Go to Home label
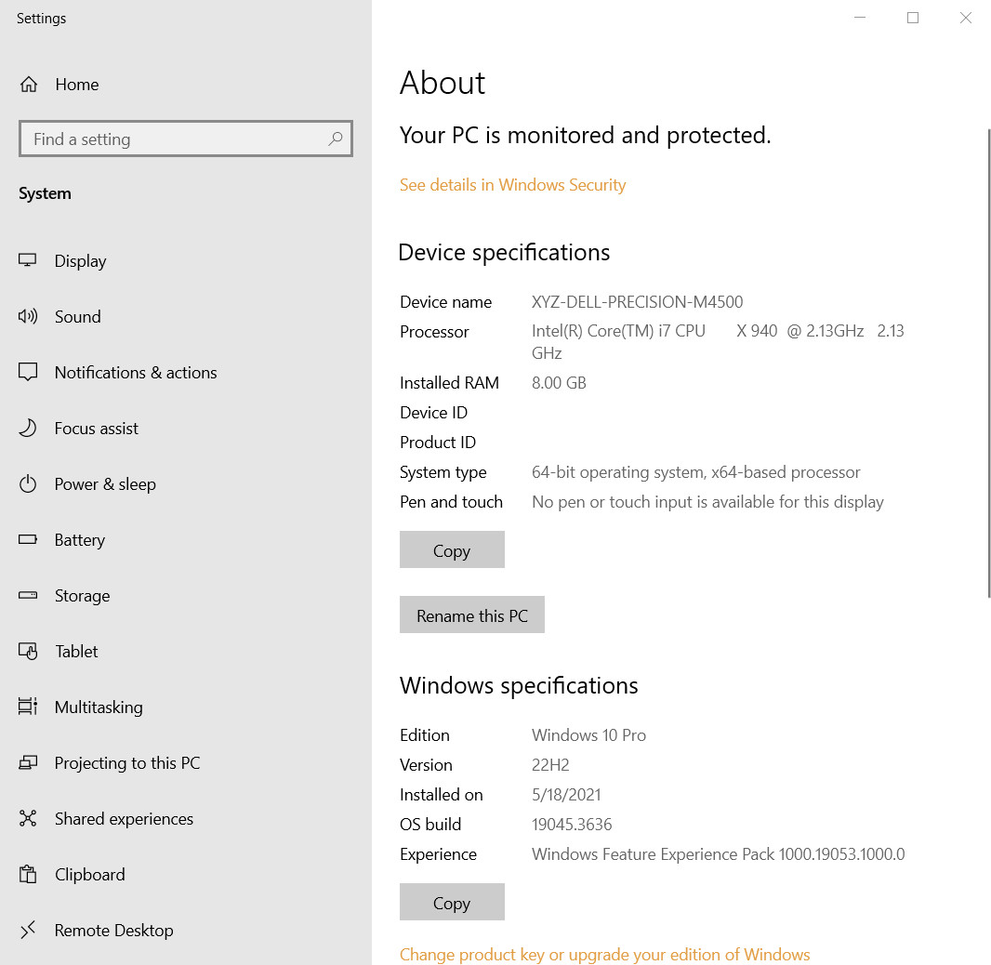This screenshot has width=991, height=965. coord(77,84)
